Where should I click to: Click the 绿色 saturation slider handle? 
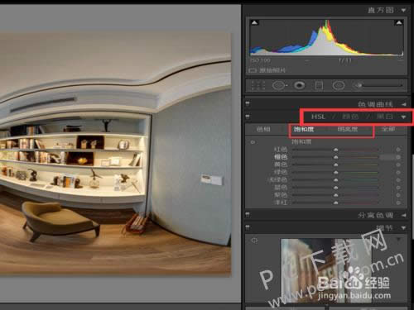point(335,173)
